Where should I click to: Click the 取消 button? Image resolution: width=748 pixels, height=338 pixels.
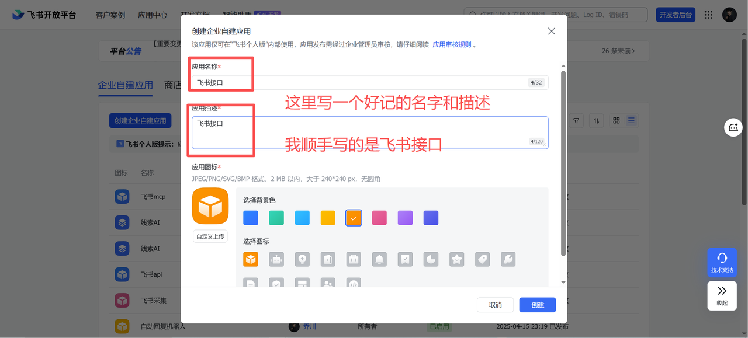[x=496, y=305]
